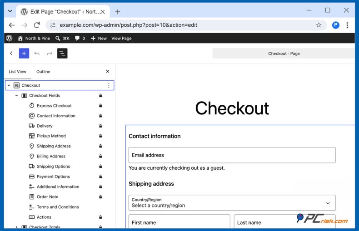Click the Billing Address pin icon
This screenshot has width=359, height=231.
(x=32, y=156)
